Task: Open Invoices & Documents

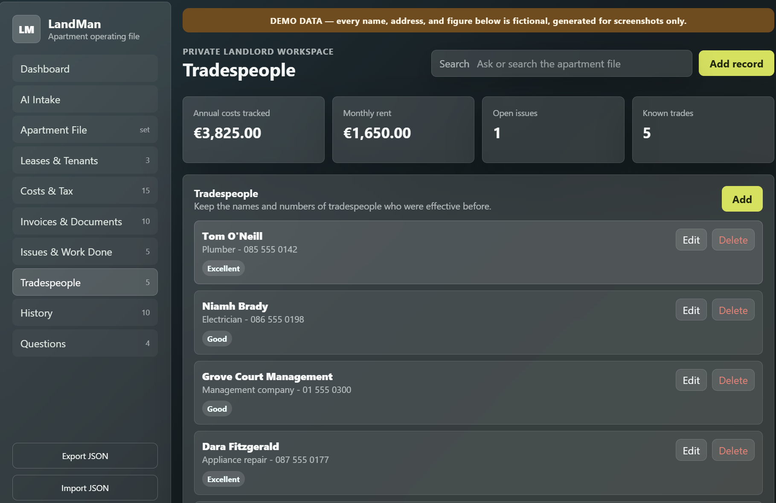Action: tap(85, 221)
